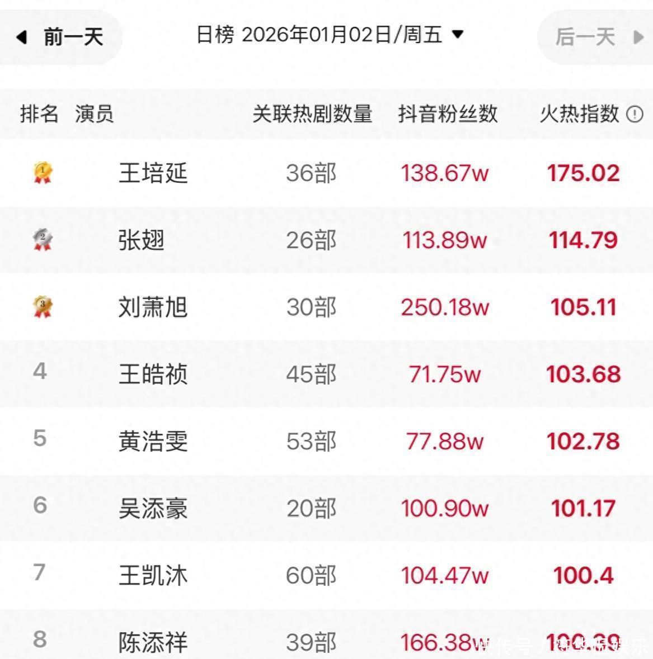Open actor 黄浩雯's entry

(153, 441)
